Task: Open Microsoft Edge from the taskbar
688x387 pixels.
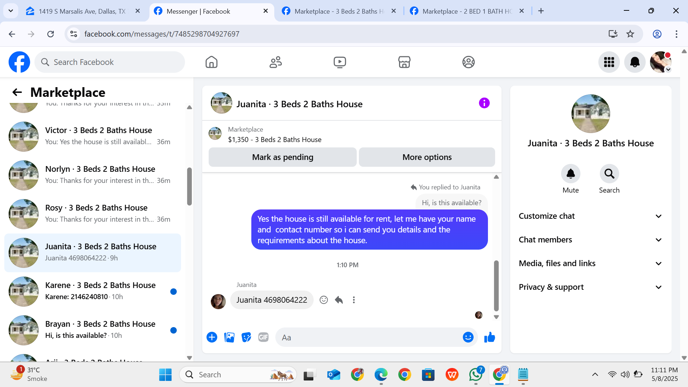Action: tap(381, 374)
